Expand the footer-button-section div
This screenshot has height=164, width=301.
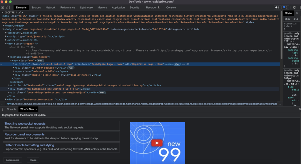coord(6,100)
